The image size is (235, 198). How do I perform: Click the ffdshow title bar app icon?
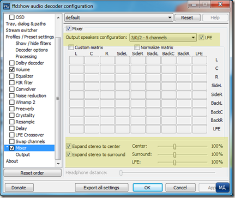[7, 6]
